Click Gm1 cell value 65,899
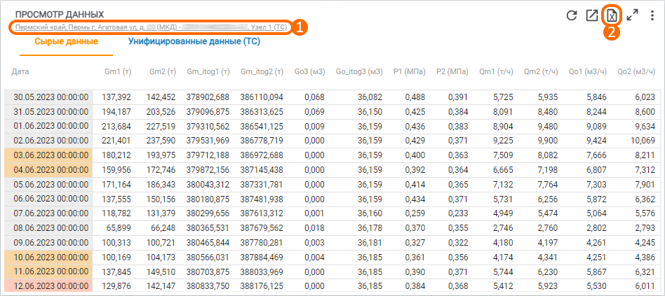 pos(119,228)
